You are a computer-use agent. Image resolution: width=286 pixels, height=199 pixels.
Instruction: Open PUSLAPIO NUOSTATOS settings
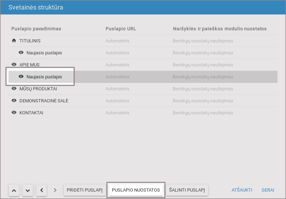click(136, 190)
